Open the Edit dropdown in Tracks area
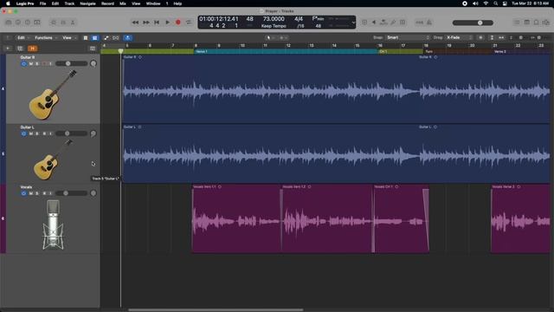The height and width of the screenshot is (312, 554). [23, 38]
